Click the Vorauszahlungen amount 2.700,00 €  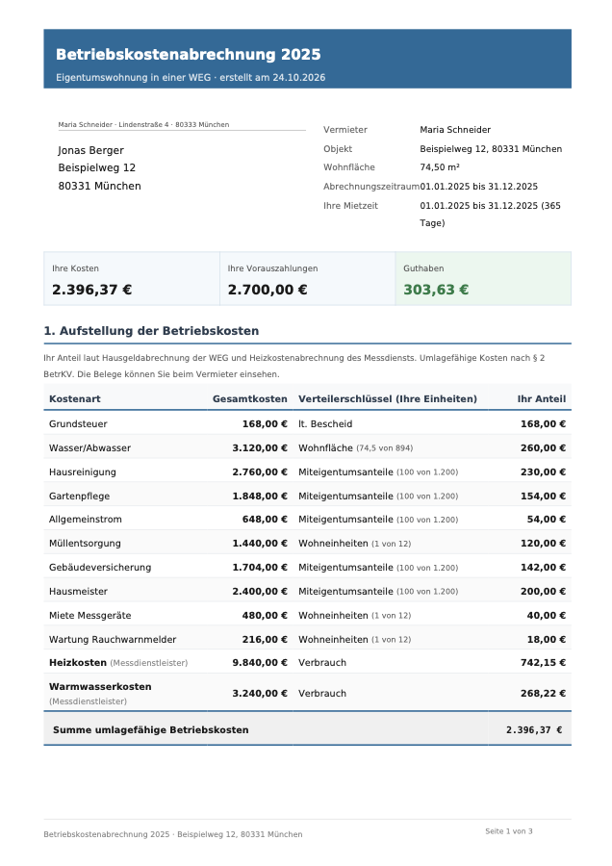tap(268, 290)
